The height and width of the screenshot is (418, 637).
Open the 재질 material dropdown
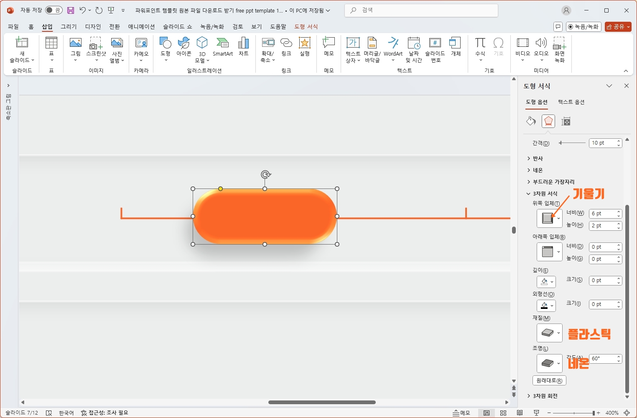(x=549, y=333)
